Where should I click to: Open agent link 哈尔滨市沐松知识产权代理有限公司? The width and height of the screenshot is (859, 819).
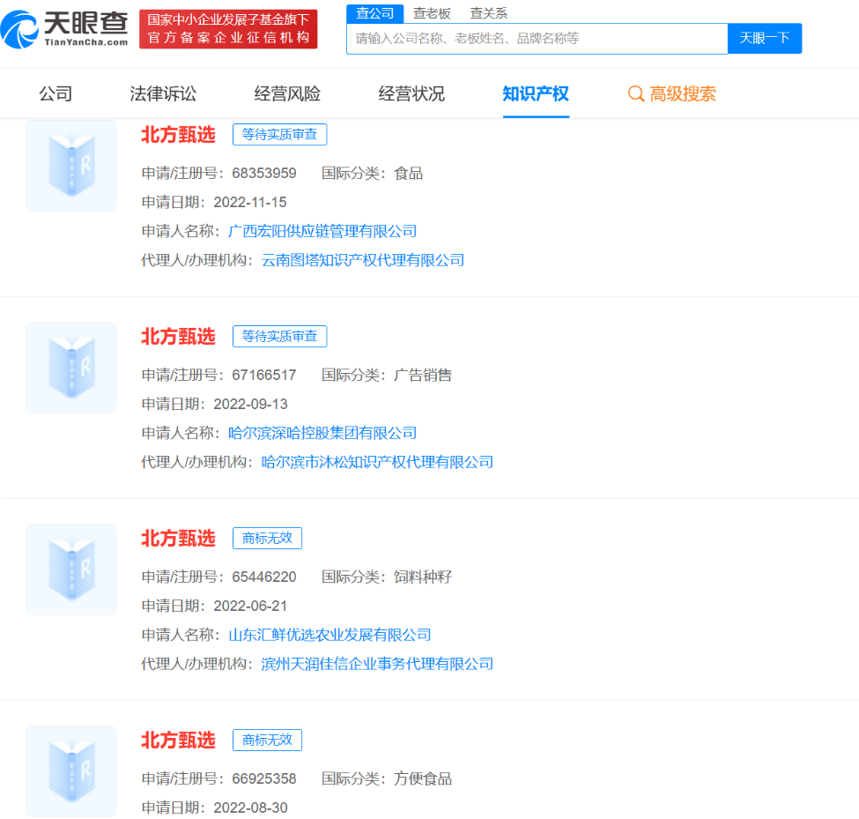coord(377,462)
